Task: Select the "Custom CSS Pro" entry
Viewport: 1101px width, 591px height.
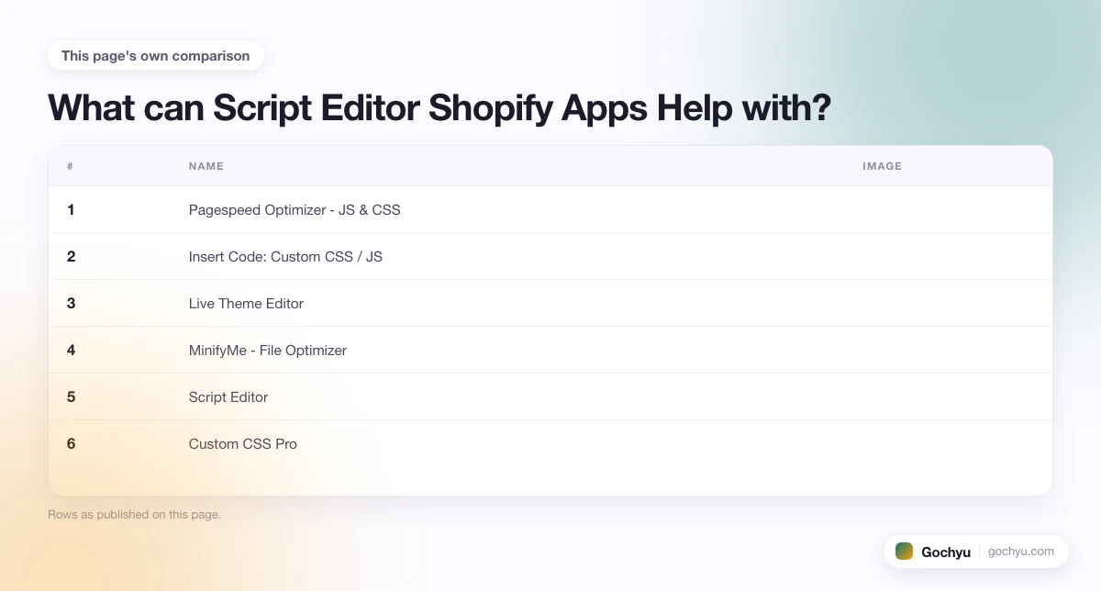Action: pyautogui.click(x=243, y=444)
